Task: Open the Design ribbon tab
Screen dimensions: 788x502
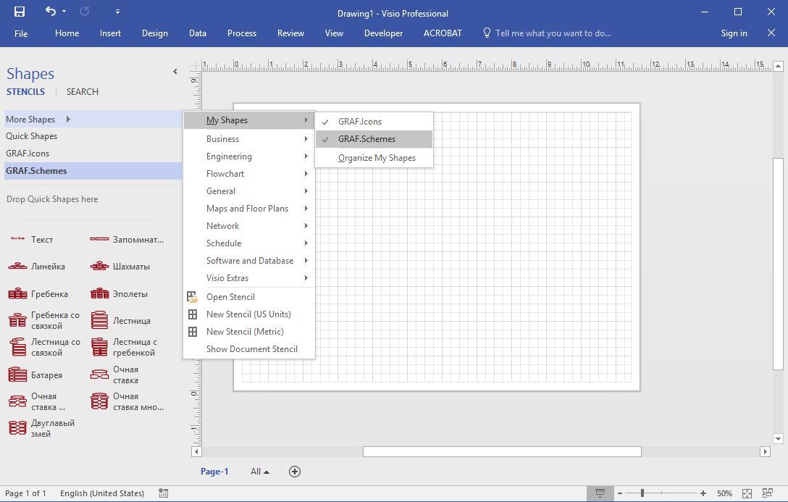Action: click(x=154, y=33)
